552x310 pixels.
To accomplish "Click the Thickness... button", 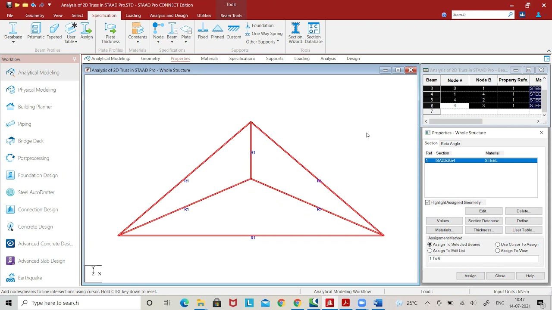I will [x=484, y=230].
